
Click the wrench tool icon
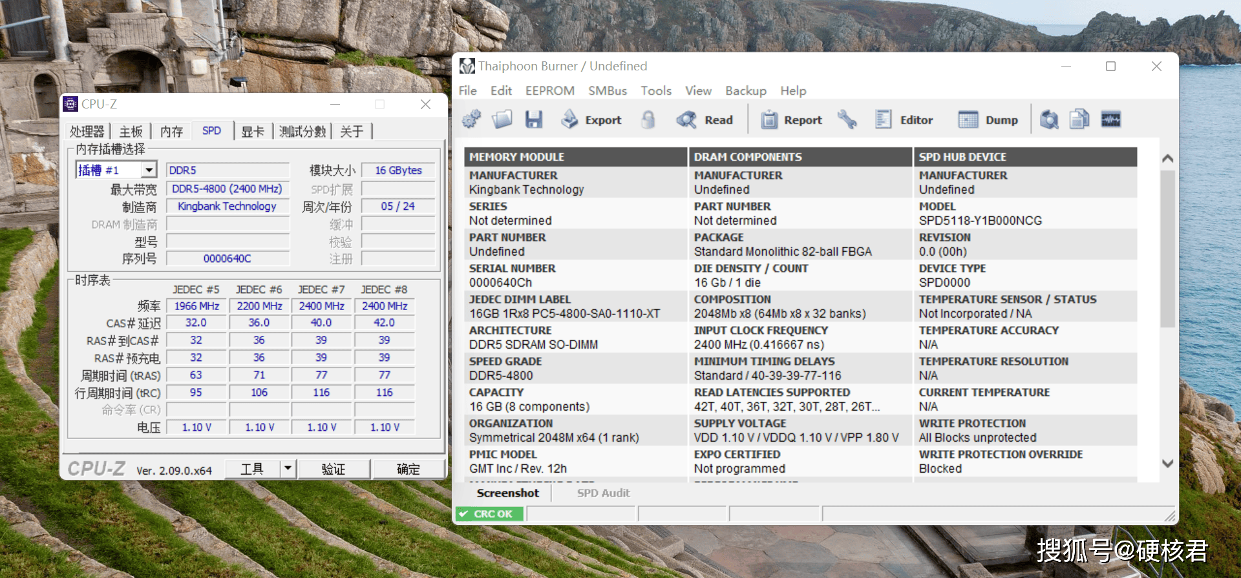847,119
